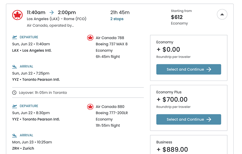Screen dimensions: 242x154
Task: Select and Continue with Economy Plus fare
Action: pyautogui.click(x=189, y=120)
